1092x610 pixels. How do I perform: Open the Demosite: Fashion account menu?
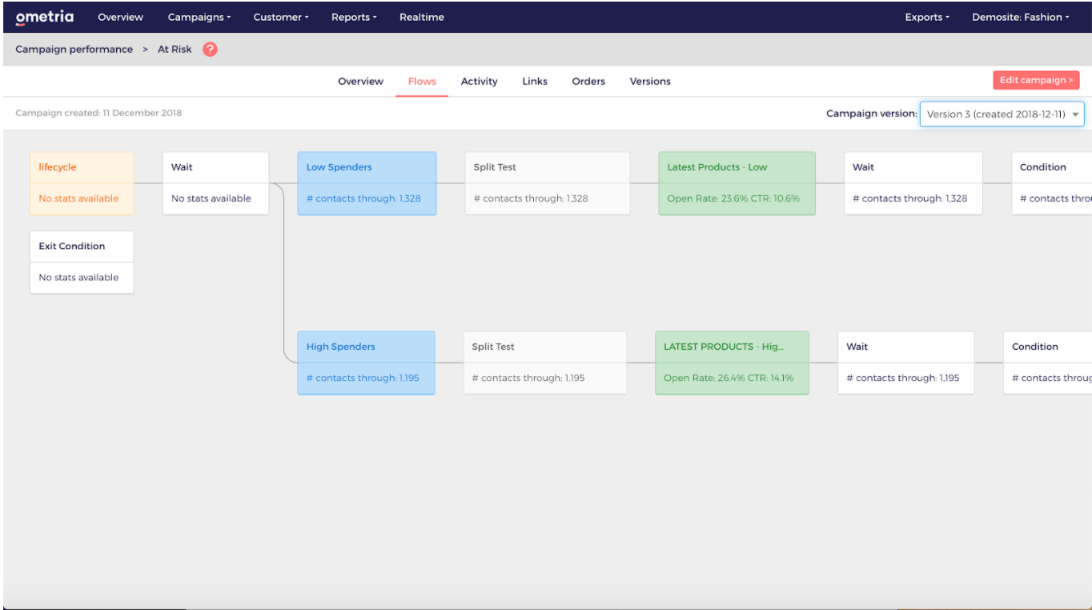[x=1021, y=17]
